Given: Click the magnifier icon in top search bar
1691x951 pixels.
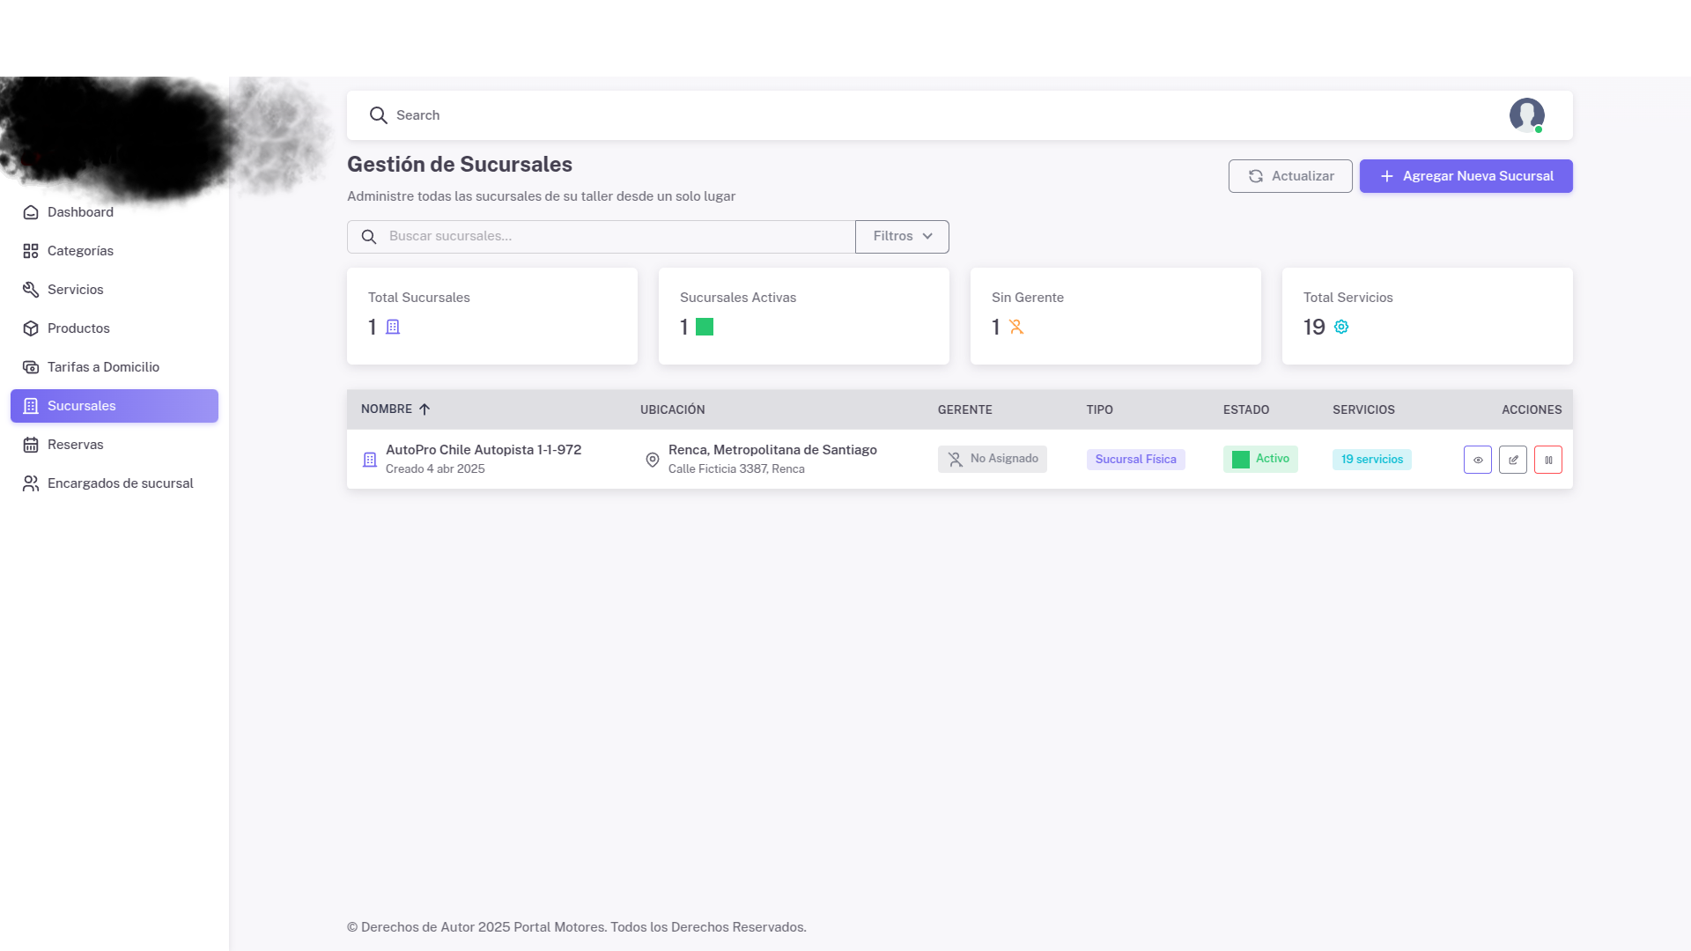Looking at the screenshot, I should [379, 114].
